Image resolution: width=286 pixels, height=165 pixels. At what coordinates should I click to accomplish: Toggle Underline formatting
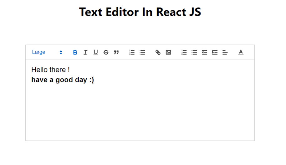tap(95, 52)
